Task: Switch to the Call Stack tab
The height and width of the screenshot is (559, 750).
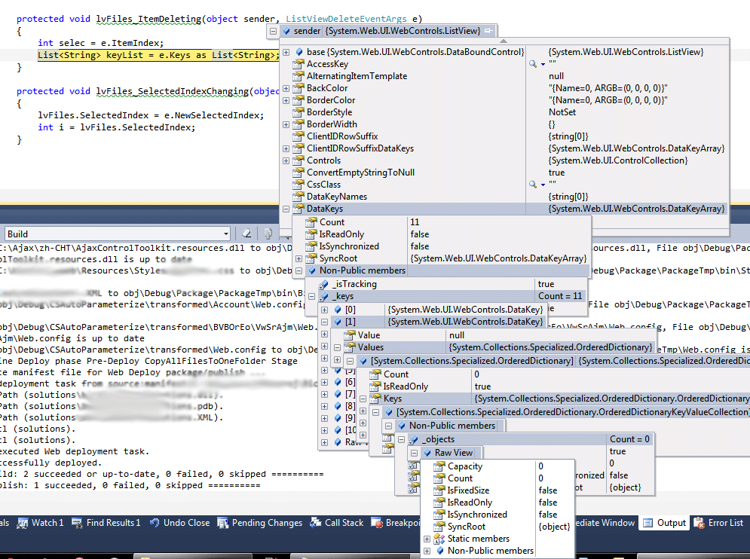Action: tap(336, 523)
